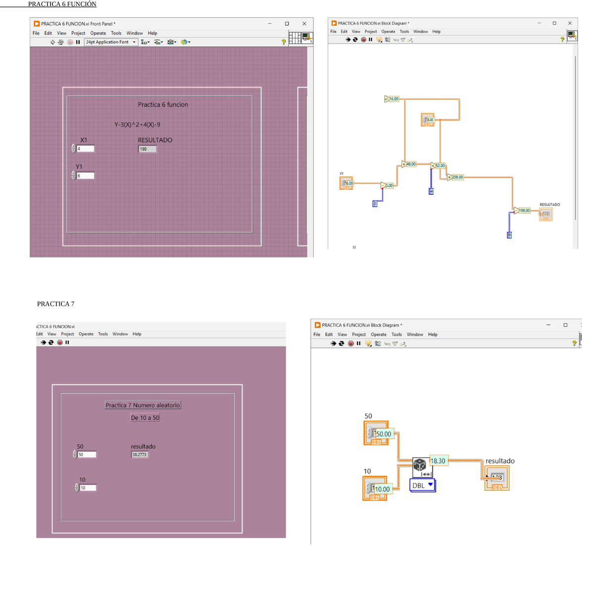This screenshot has width=594, height=594.
Task: Click the resultado indicator showing 38.2773
Action: pos(140,454)
